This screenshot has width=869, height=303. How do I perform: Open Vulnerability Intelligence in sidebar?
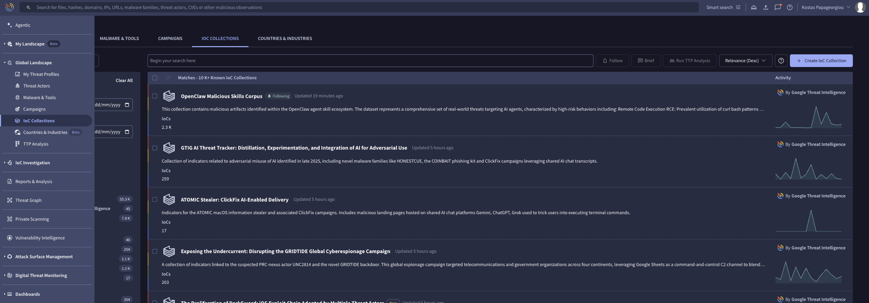pyautogui.click(x=40, y=238)
